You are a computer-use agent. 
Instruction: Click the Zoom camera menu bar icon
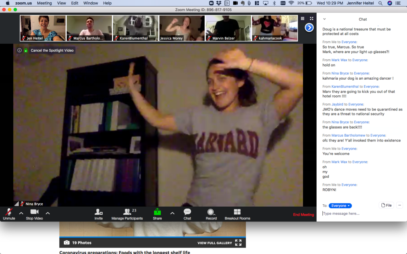[x=211, y=3]
